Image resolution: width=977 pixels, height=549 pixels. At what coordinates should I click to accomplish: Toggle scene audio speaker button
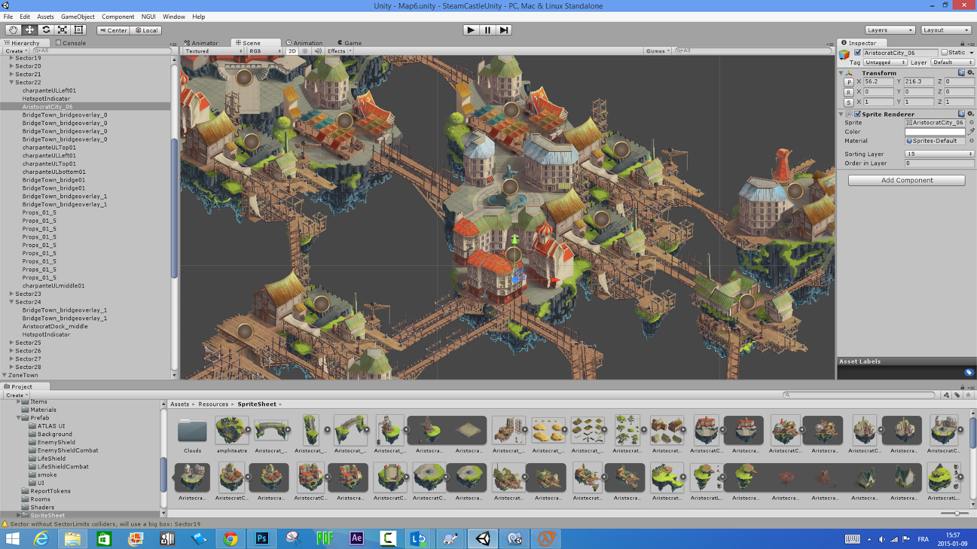pos(318,51)
